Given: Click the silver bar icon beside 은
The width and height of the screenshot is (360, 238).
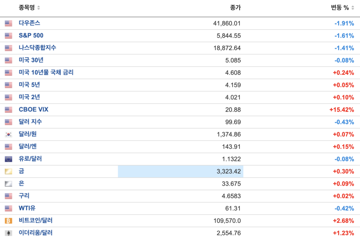Looking at the screenshot, I should tap(9, 184).
